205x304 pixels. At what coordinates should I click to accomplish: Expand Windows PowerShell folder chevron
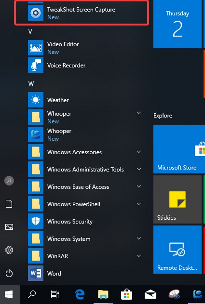(x=139, y=204)
